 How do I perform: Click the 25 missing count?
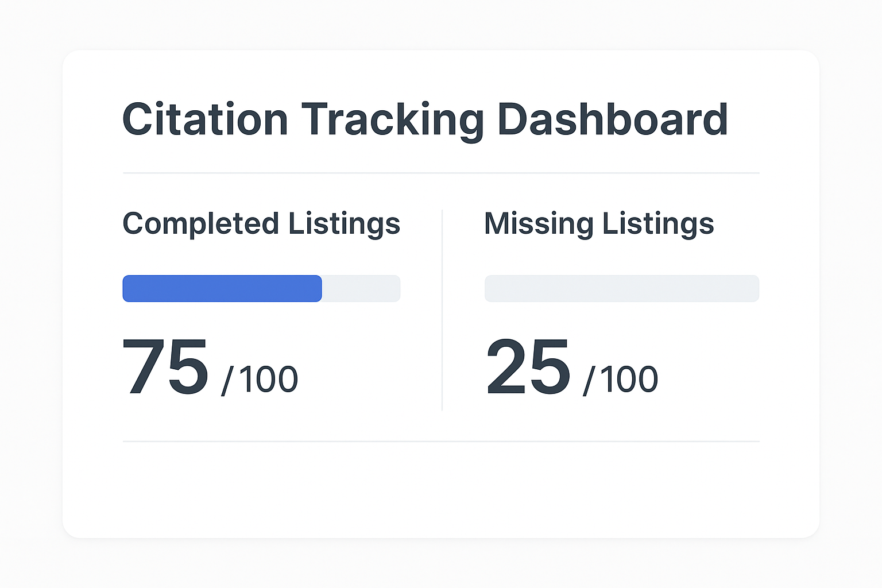coord(528,367)
